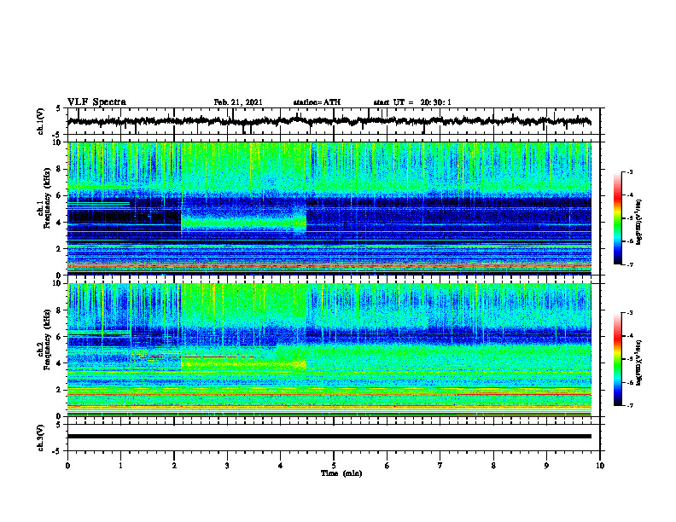
Task: Click the "Time (min)" axis label
Action: coord(341,473)
